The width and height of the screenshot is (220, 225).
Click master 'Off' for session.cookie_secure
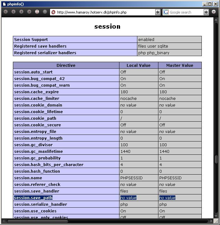point(162,125)
